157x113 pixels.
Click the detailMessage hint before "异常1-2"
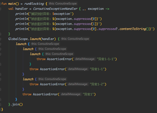coord(78,84)
